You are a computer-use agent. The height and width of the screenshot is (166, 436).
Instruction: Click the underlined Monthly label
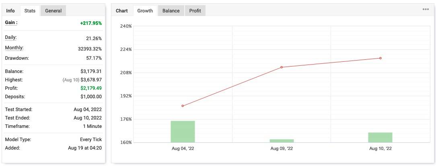(x=14, y=48)
